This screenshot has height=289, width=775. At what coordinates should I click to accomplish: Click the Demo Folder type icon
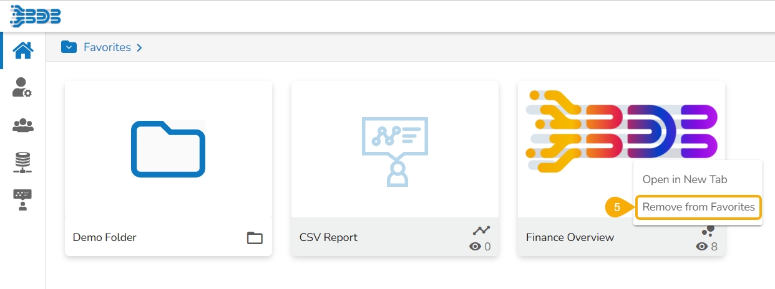[255, 237]
